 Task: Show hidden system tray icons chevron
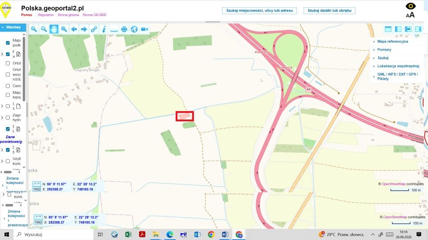click(373, 235)
